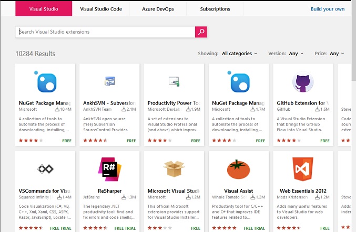The image size is (356, 232).
Task: Click the Mads Kristensen publisher name
Action: click(292, 197)
